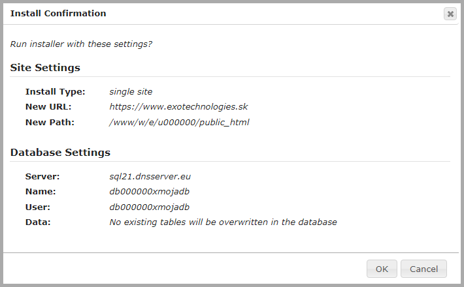Close the Install Confirmation dialog with X
The width and height of the screenshot is (464, 287).
click(450, 14)
